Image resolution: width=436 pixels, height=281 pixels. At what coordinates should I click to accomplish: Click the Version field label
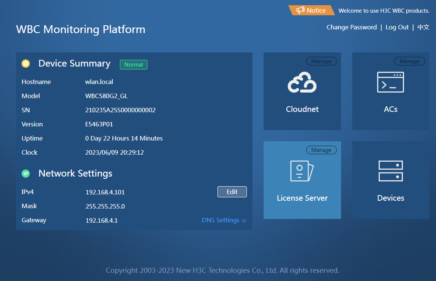[32, 125]
